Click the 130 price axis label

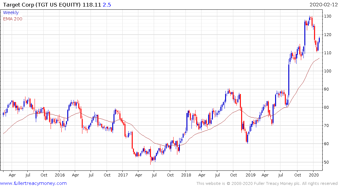point(328,16)
